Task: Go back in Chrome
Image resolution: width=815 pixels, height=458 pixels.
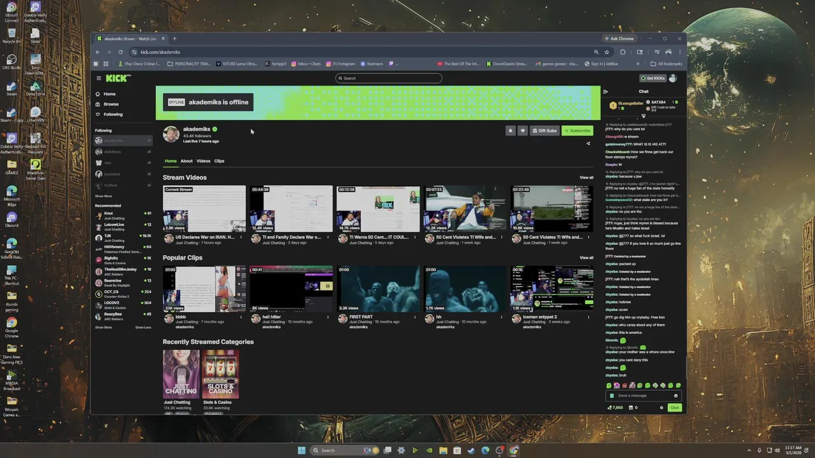Action: click(97, 52)
